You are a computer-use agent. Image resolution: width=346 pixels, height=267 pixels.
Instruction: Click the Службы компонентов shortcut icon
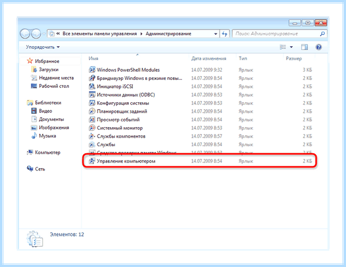pos(92,136)
